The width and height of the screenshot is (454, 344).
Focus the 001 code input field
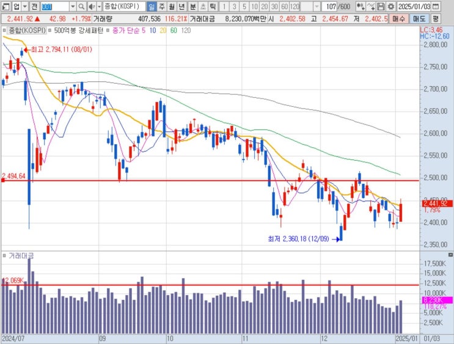[x=55, y=6]
